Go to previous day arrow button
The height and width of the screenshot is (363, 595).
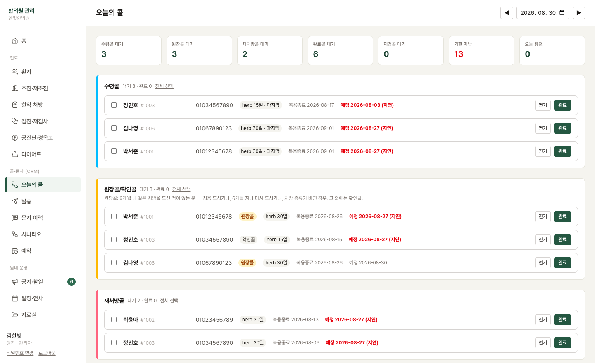tap(507, 13)
